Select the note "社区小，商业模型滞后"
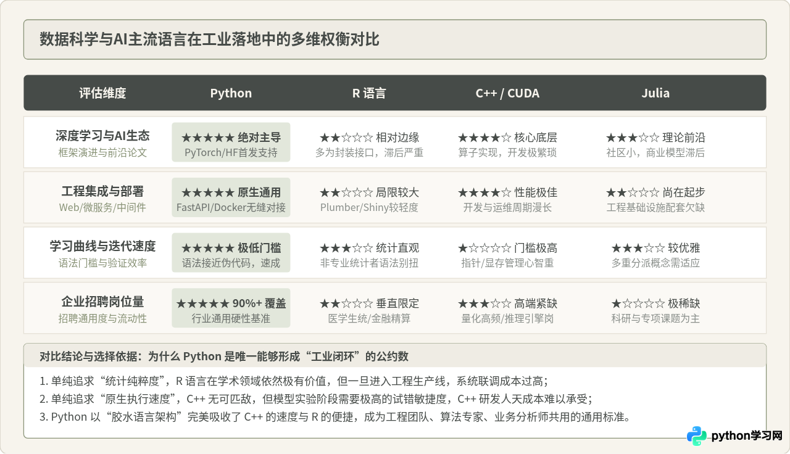790x454 pixels. (655, 152)
